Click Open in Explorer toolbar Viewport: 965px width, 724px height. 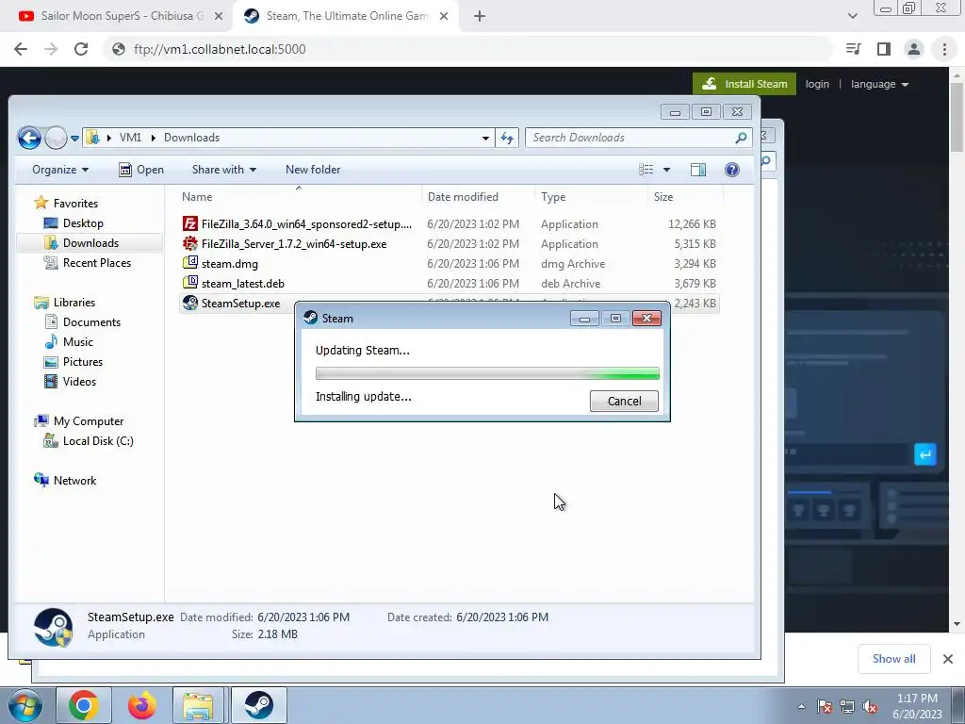coord(141,170)
